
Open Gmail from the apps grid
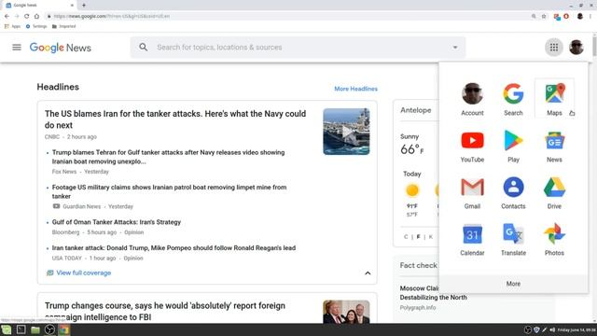tap(472, 193)
